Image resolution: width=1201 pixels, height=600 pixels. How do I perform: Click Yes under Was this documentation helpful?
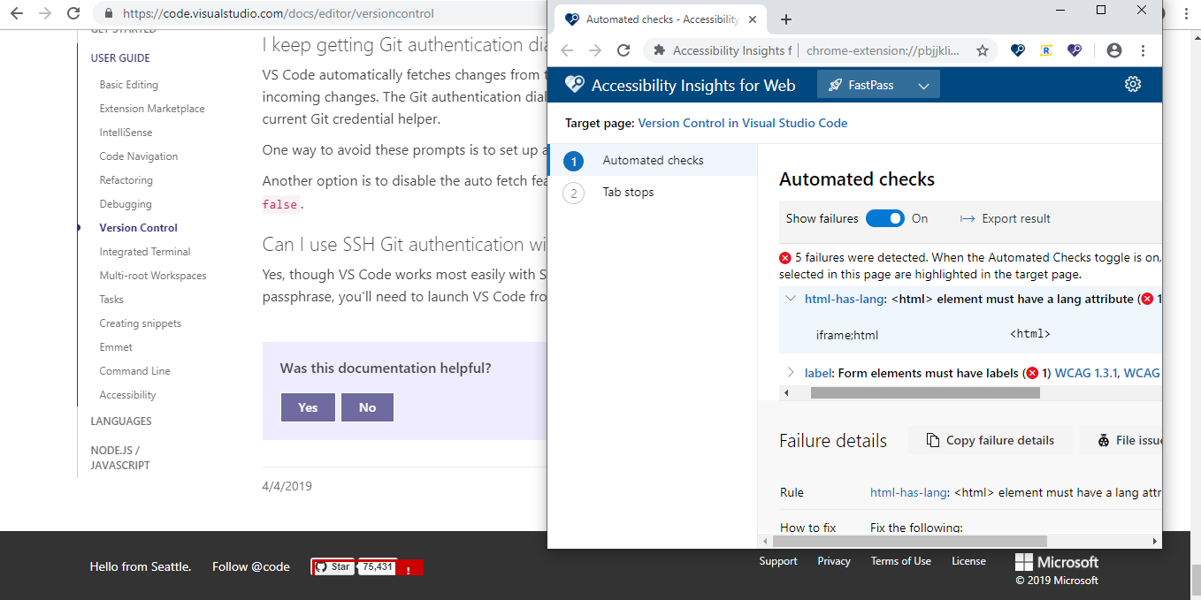(308, 407)
